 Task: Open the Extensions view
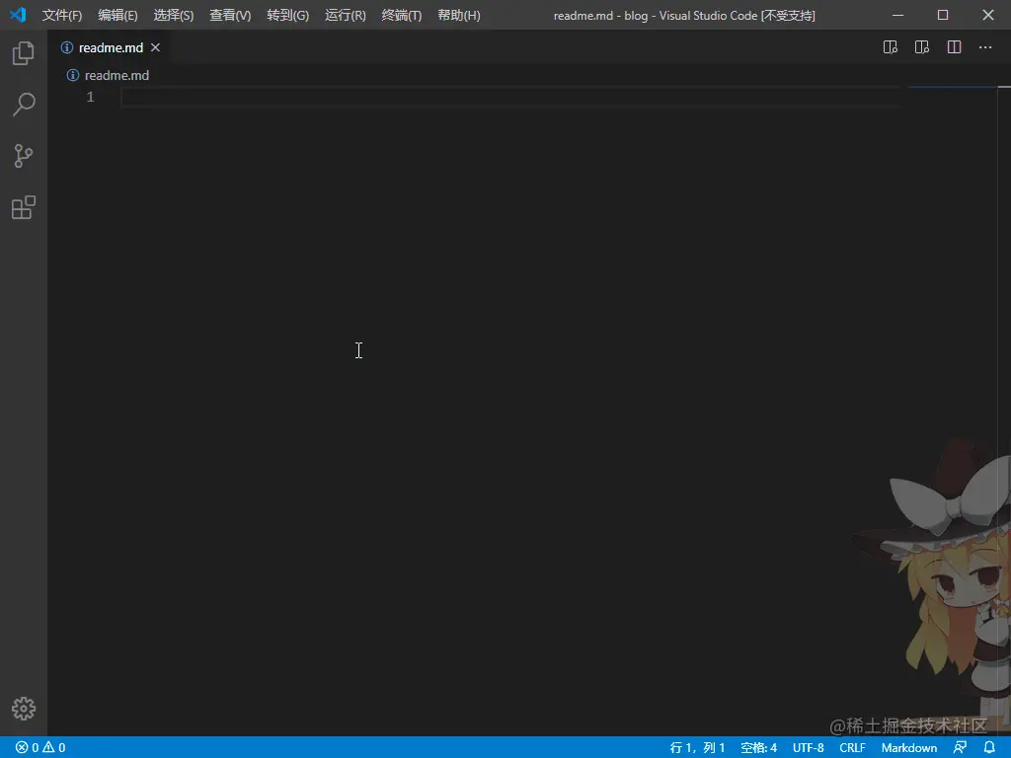click(24, 207)
